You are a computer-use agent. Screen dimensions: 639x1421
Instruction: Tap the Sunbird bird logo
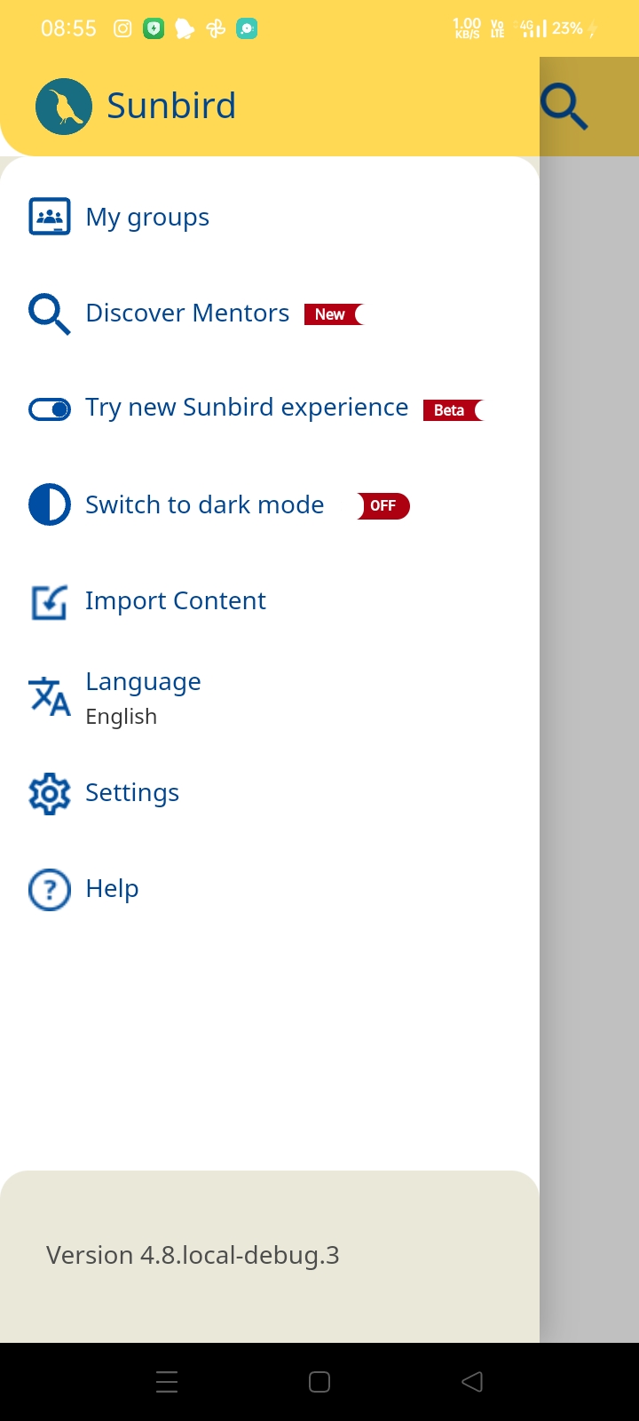point(64,107)
